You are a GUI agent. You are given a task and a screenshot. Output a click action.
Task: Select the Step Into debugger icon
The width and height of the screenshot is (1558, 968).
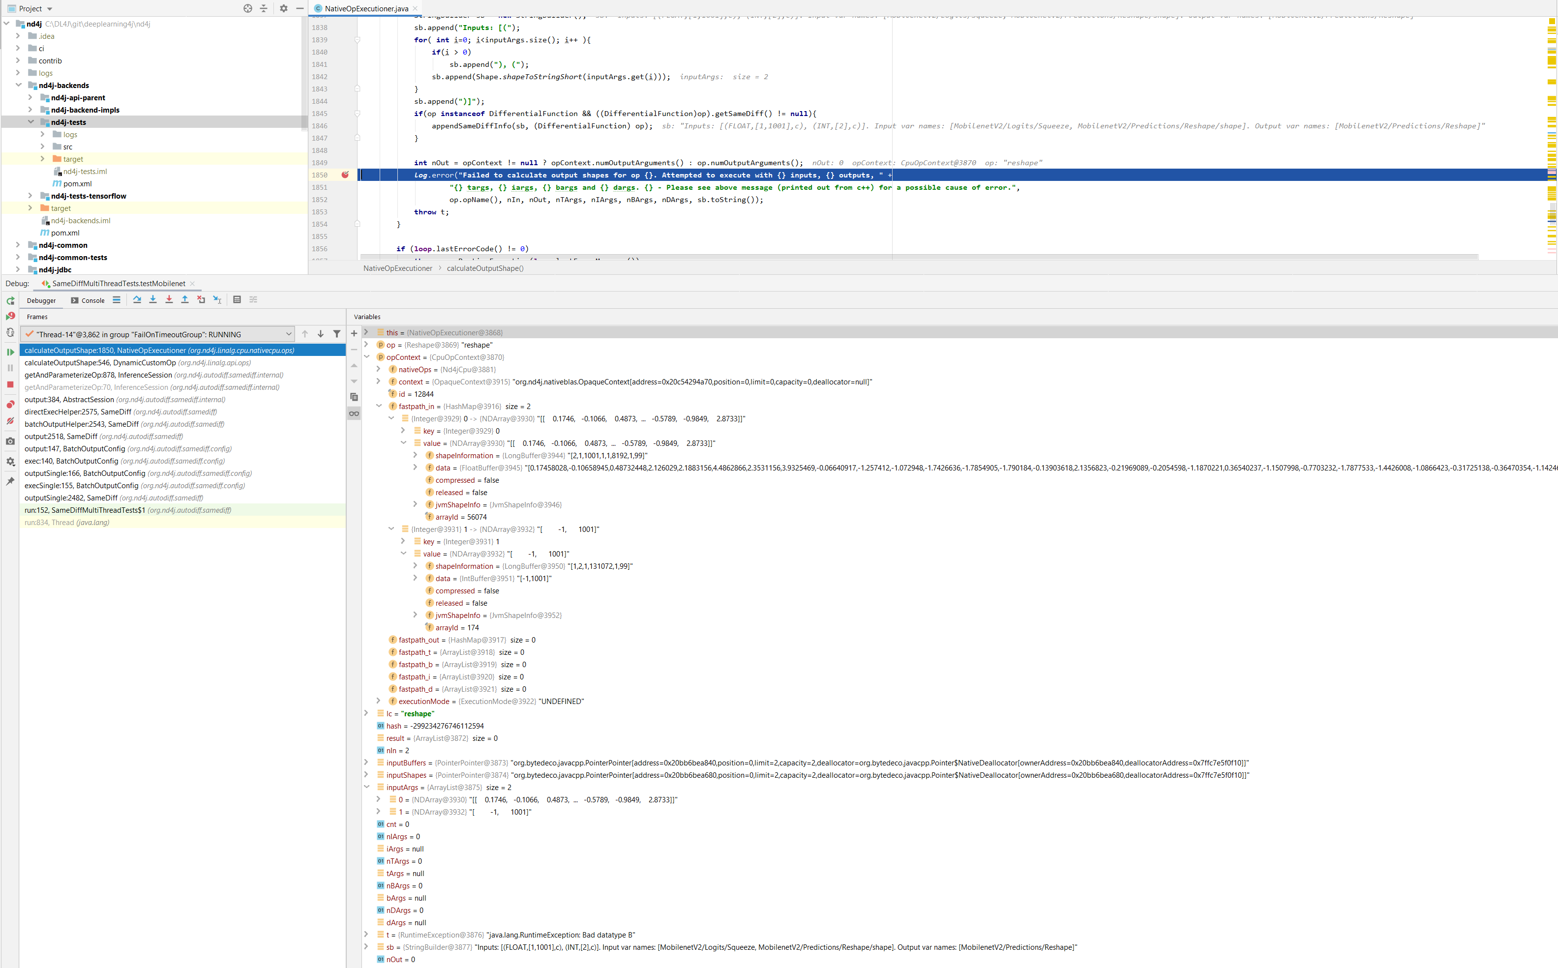152,299
